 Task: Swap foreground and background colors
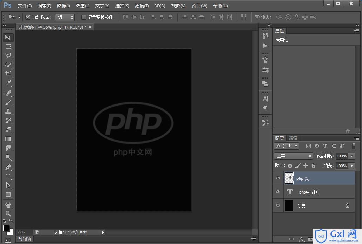11,221
